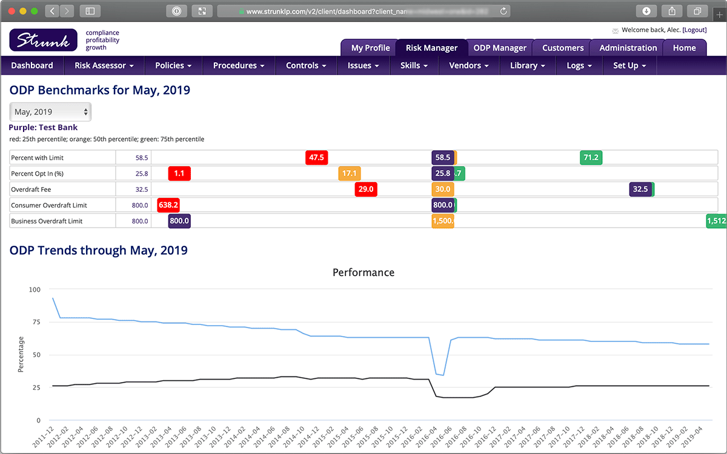Viewport: 727px width, 454px height.
Task: Click the Strunk logo
Action: [42, 40]
